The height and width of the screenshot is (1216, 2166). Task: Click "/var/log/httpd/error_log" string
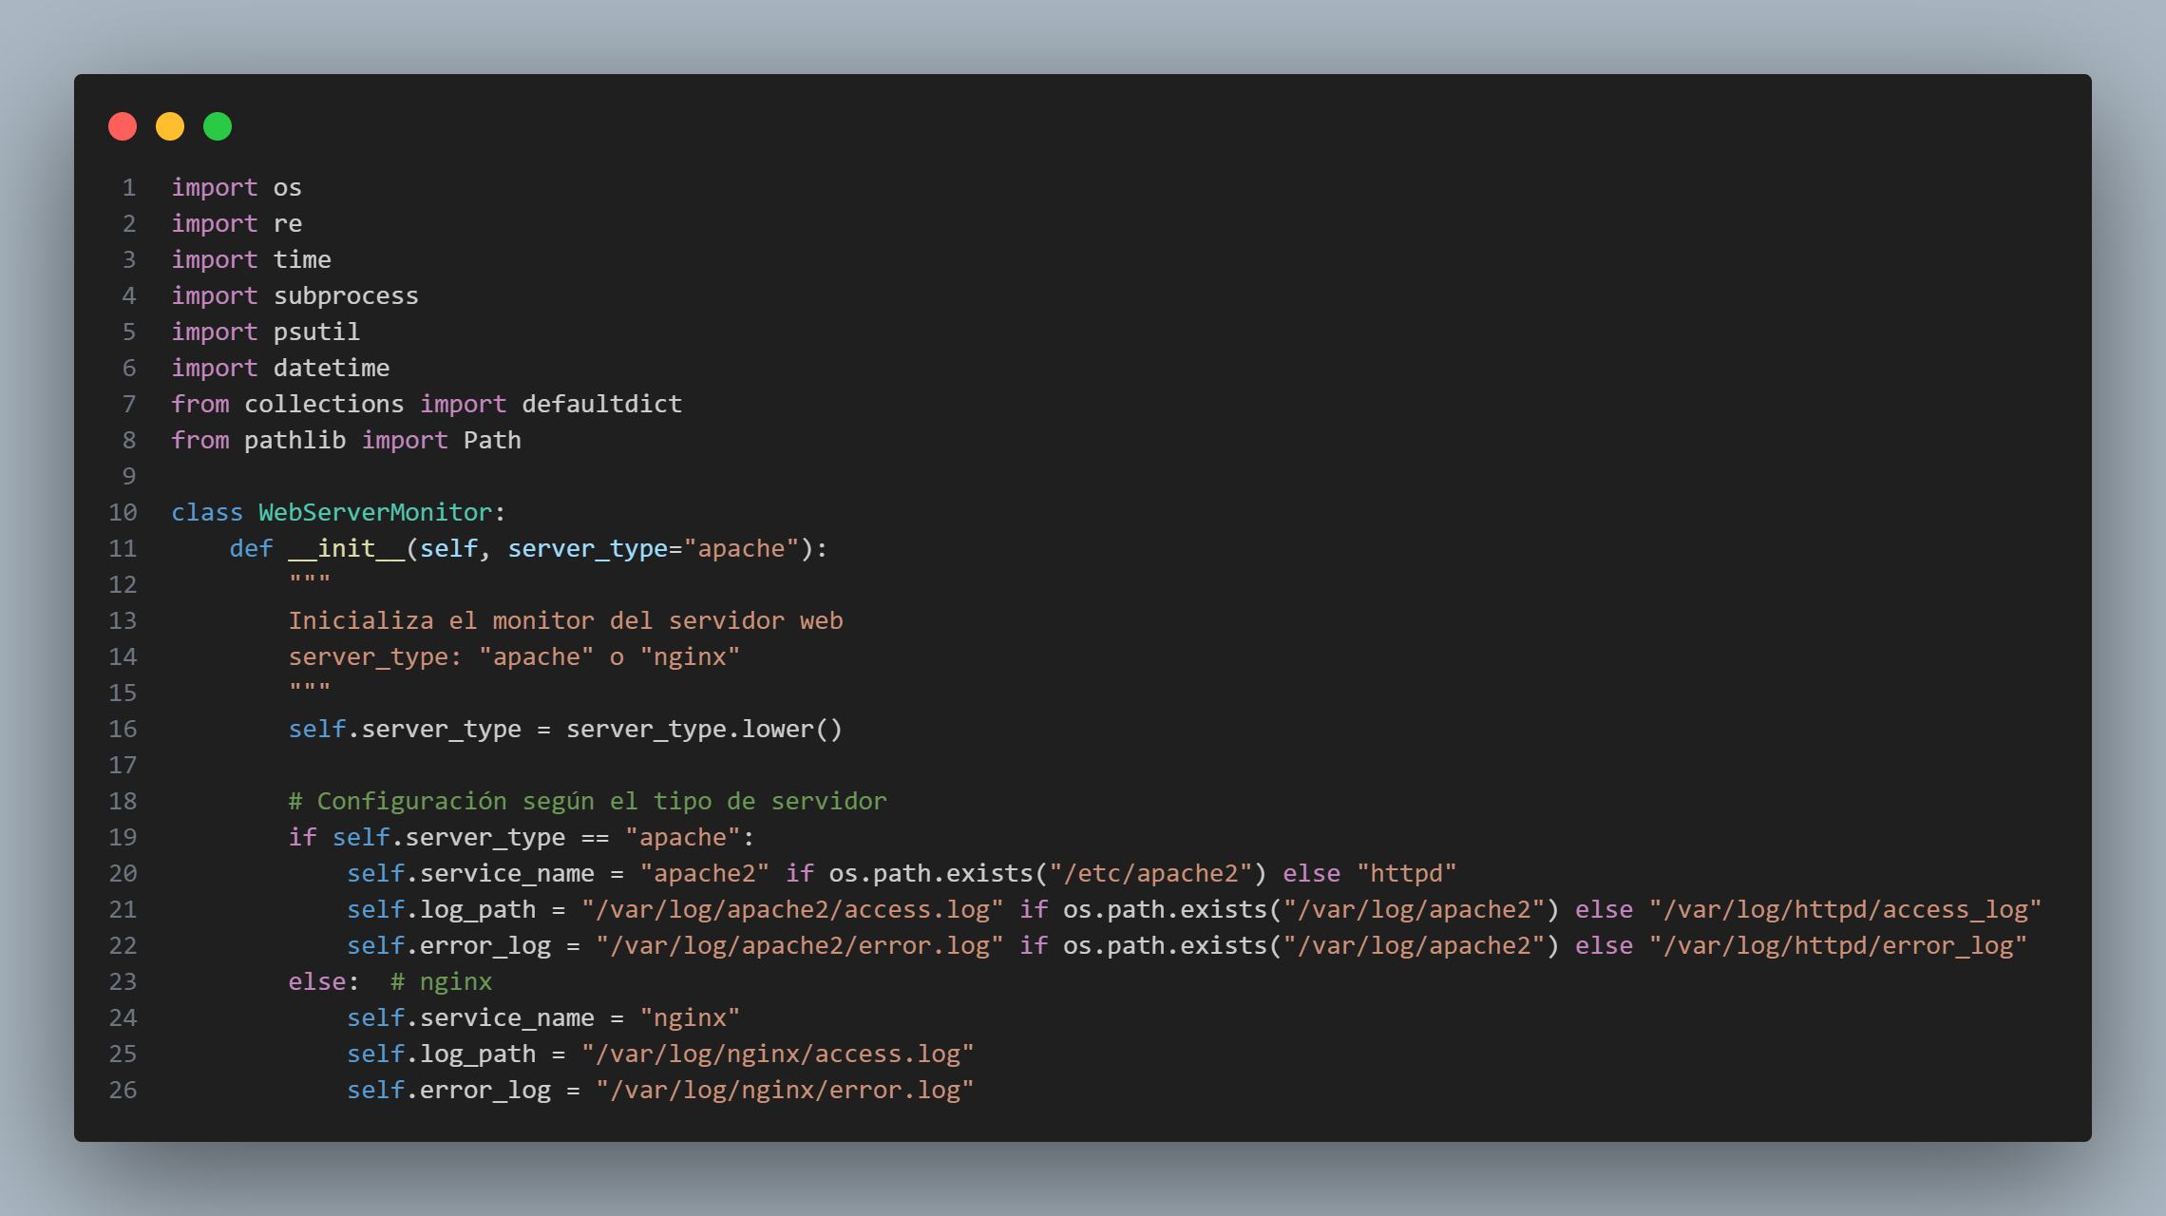[x=1837, y=946]
